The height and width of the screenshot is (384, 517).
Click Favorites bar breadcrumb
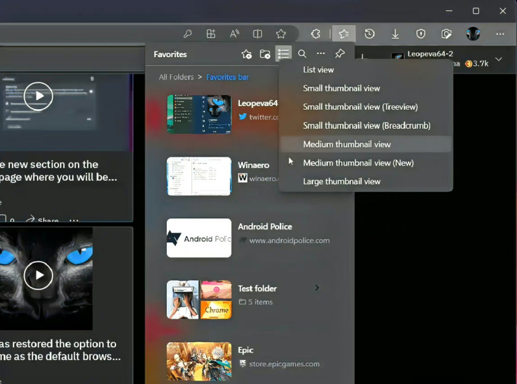click(x=228, y=77)
